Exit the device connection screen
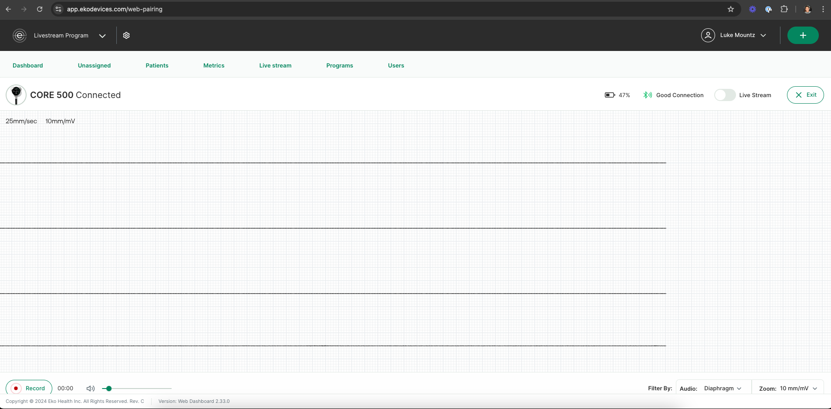Image resolution: width=831 pixels, height=409 pixels. (804, 95)
